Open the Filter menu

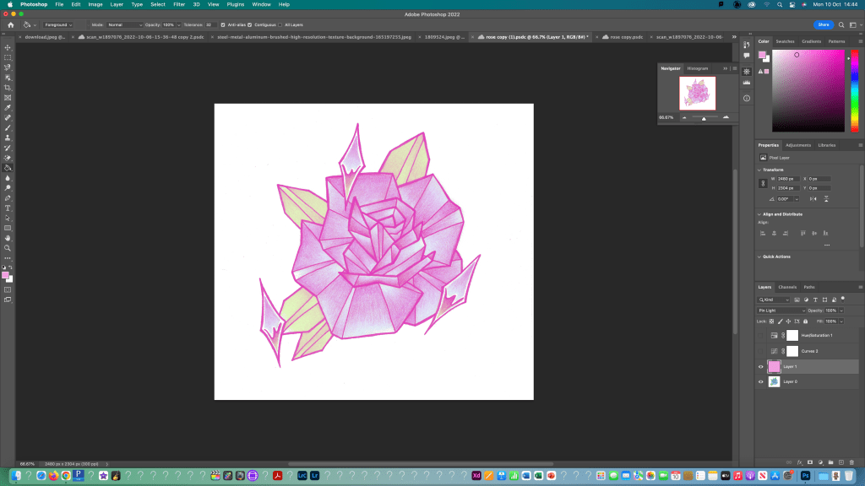coord(179,4)
